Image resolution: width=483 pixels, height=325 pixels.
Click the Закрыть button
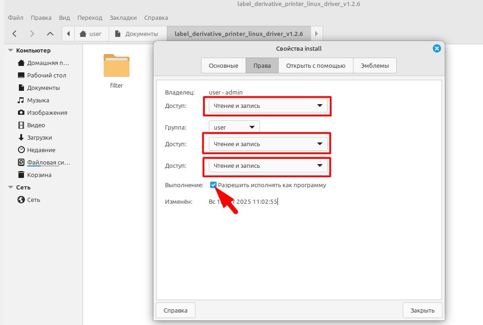click(x=422, y=310)
